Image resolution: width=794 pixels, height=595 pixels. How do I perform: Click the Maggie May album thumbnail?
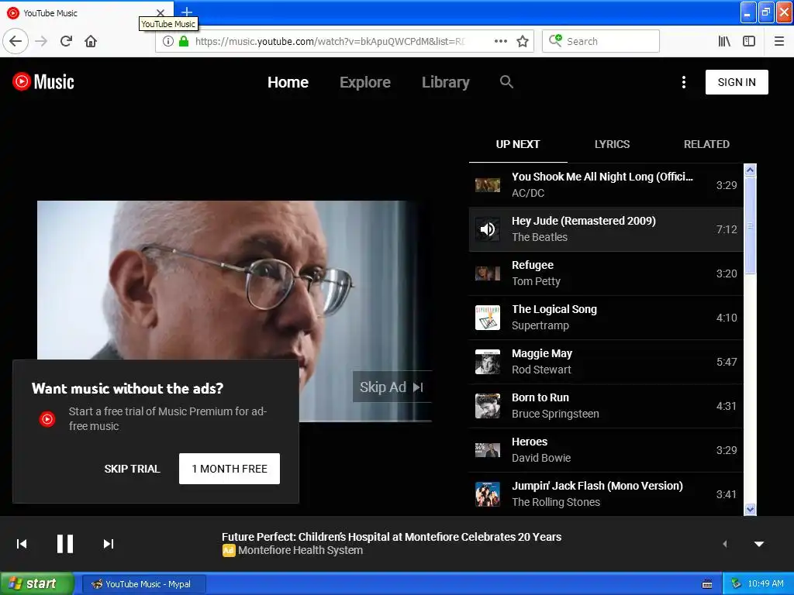tap(488, 362)
